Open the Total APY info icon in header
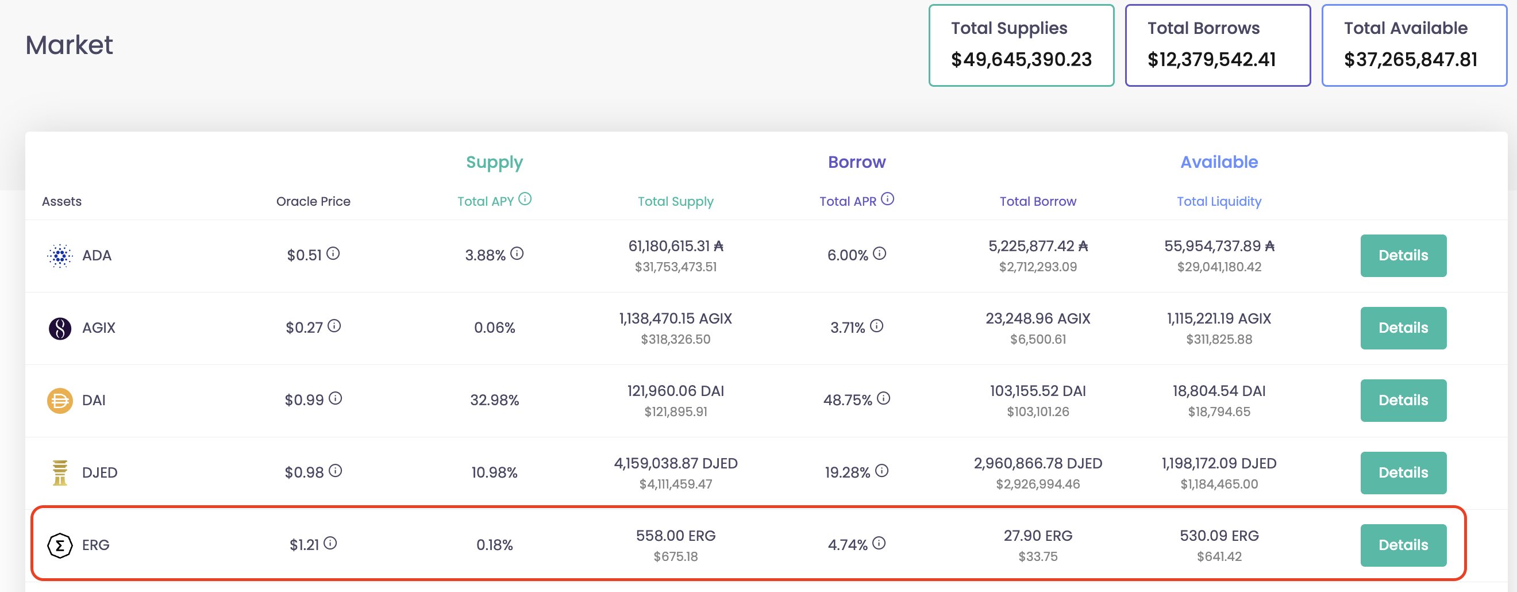Screen dimensions: 1517x592 pyautogui.click(x=525, y=199)
